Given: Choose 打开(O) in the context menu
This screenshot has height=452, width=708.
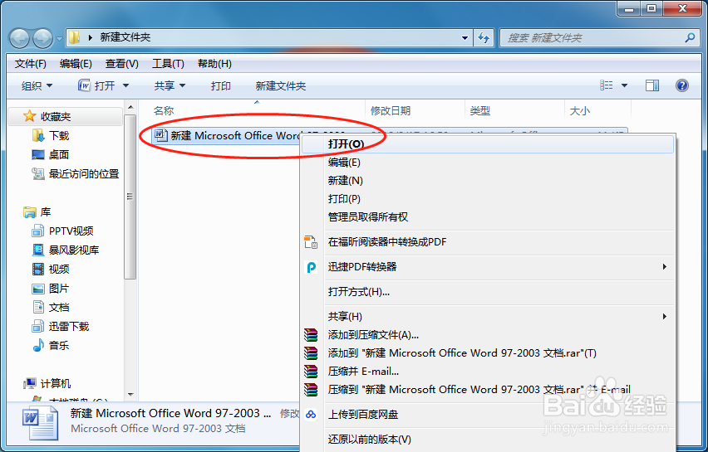Looking at the screenshot, I should (488, 144).
